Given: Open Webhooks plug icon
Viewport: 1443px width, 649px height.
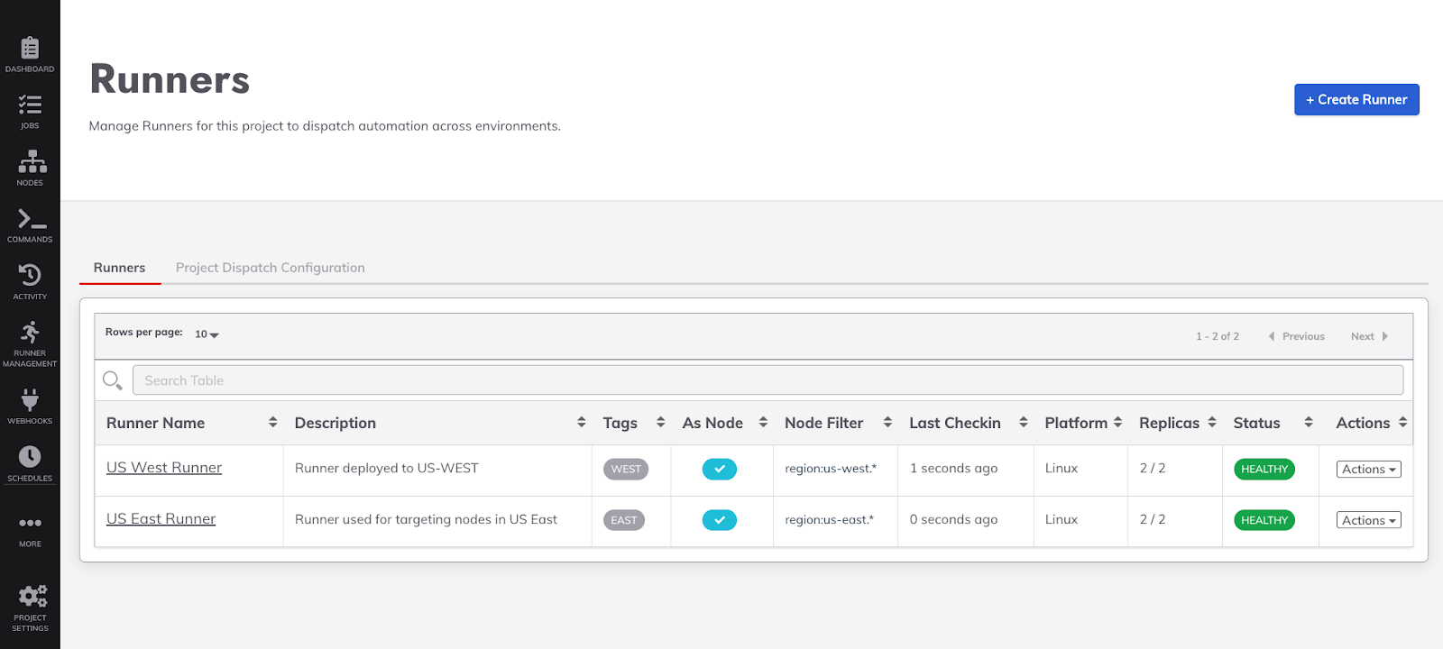Looking at the screenshot, I should [30, 401].
